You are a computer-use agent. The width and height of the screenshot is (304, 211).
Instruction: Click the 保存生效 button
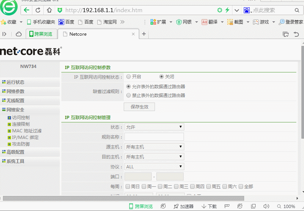140,107
